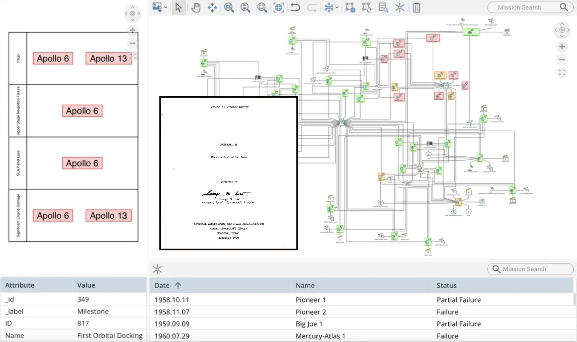Click the asterisk icon above the table
577x342 pixels.
pos(157,269)
